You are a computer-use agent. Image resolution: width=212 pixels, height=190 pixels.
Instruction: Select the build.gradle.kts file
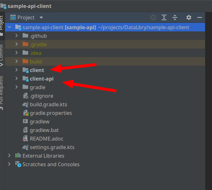point(48,104)
